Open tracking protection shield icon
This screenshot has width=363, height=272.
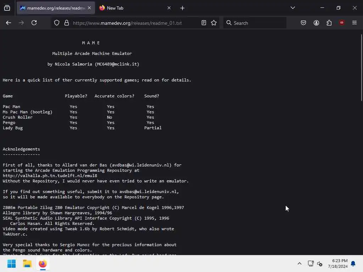point(57,23)
